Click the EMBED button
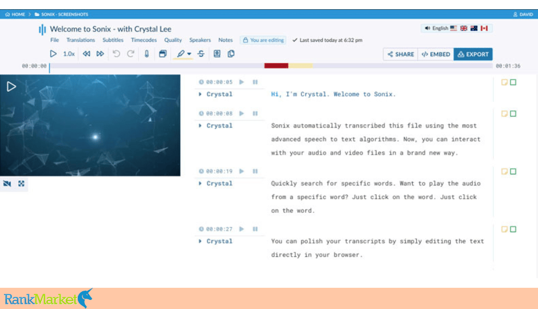The width and height of the screenshot is (538, 309). tap(436, 54)
